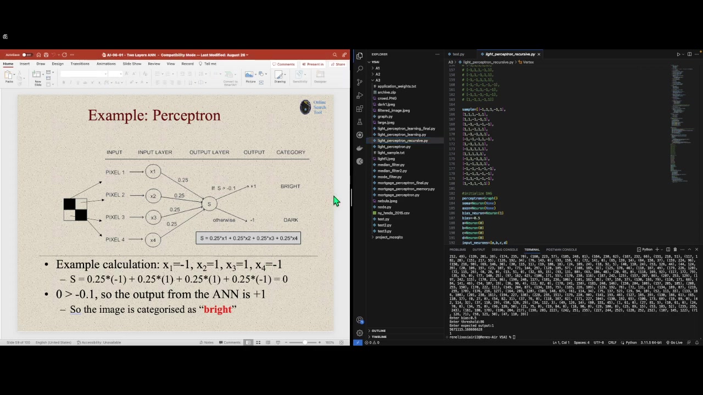Expand the OUTLINE section in the sidebar
Viewport: 703px width, 395px height.
pyautogui.click(x=378, y=331)
